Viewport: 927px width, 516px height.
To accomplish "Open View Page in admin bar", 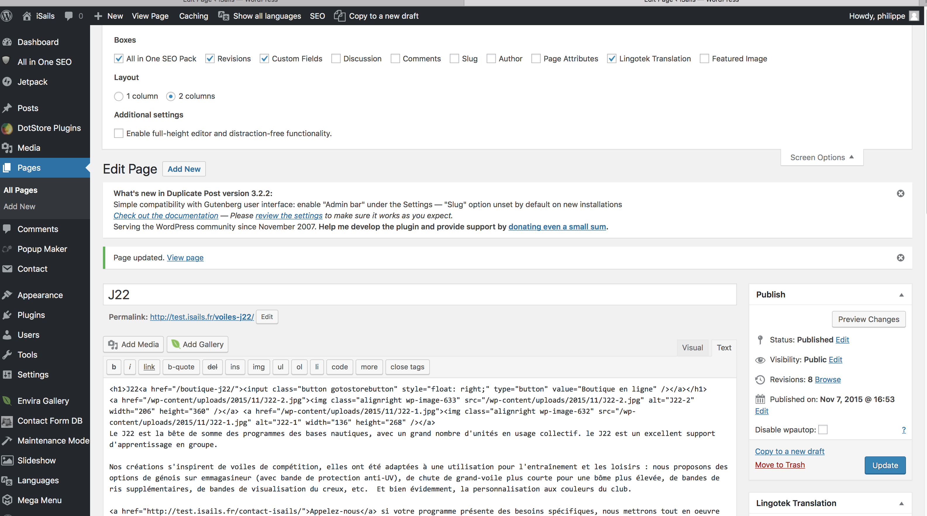I will [150, 16].
